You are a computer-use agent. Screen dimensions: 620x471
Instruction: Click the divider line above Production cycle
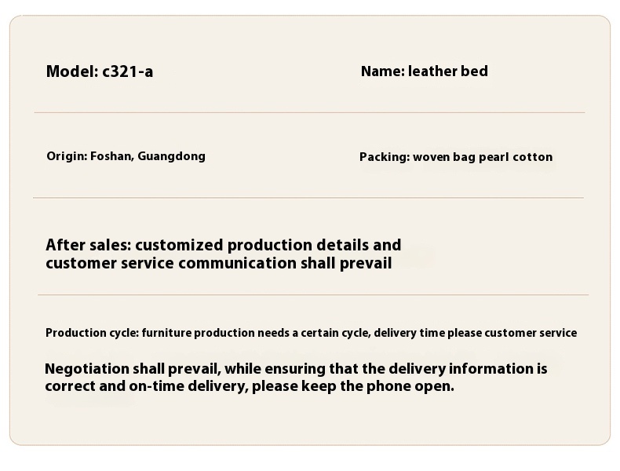(313, 294)
